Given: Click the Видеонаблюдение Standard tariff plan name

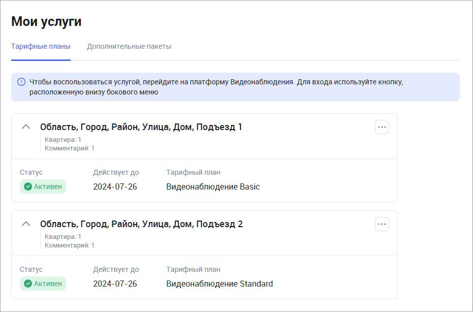Looking at the screenshot, I should click(x=219, y=284).
